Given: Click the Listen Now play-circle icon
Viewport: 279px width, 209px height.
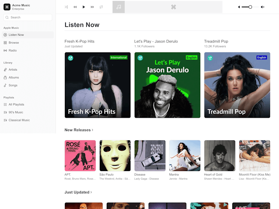Looking at the screenshot, I should pos(5,35).
